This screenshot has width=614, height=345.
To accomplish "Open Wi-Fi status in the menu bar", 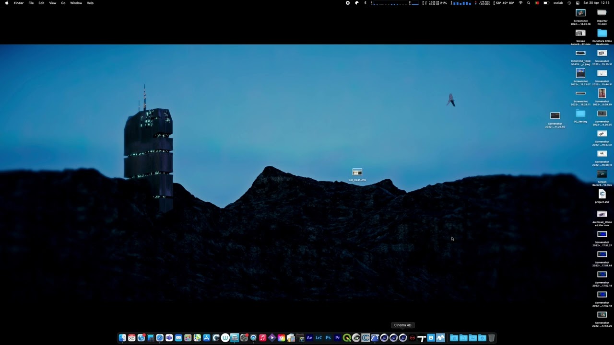I will (520, 3).
